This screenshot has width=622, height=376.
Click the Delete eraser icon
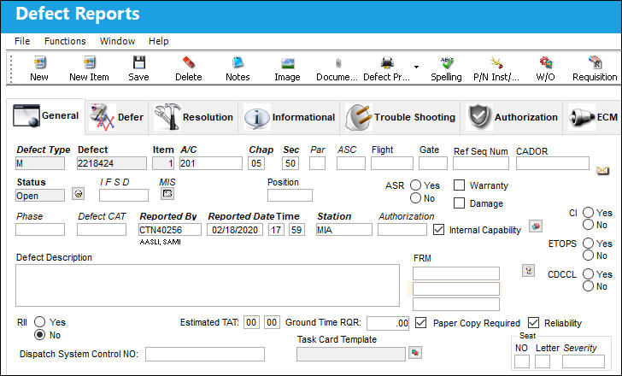[189, 62]
